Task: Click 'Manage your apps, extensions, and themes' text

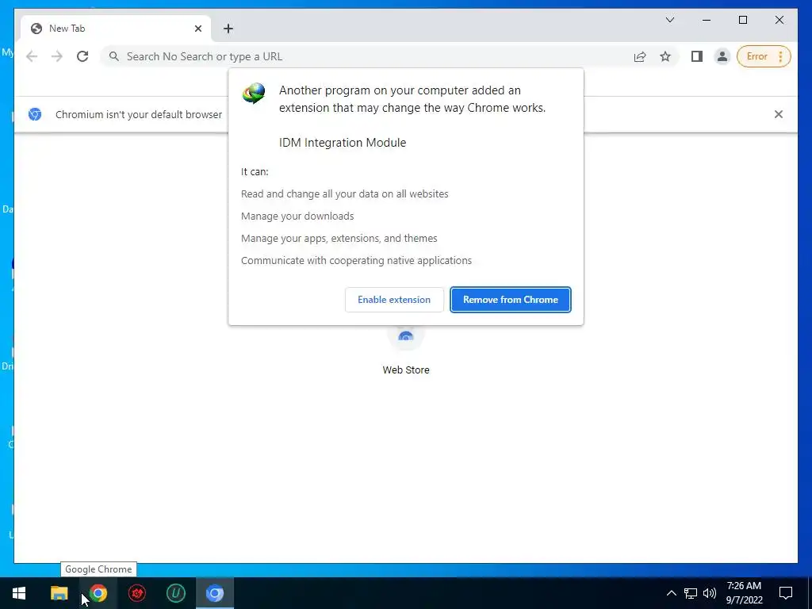Action: click(x=339, y=238)
